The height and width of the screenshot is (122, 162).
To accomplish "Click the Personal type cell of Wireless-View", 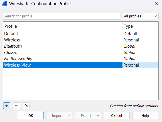I will coord(140,65).
